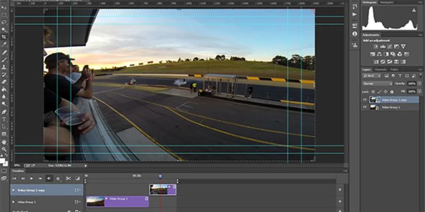The image size is (425, 212).
Task: Select the Type tool
Action: tap(4, 119)
